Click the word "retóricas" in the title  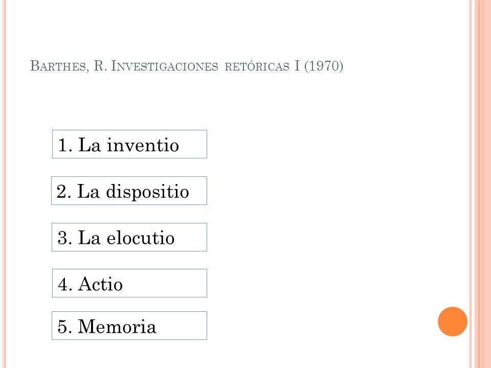pyautogui.click(x=257, y=66)
